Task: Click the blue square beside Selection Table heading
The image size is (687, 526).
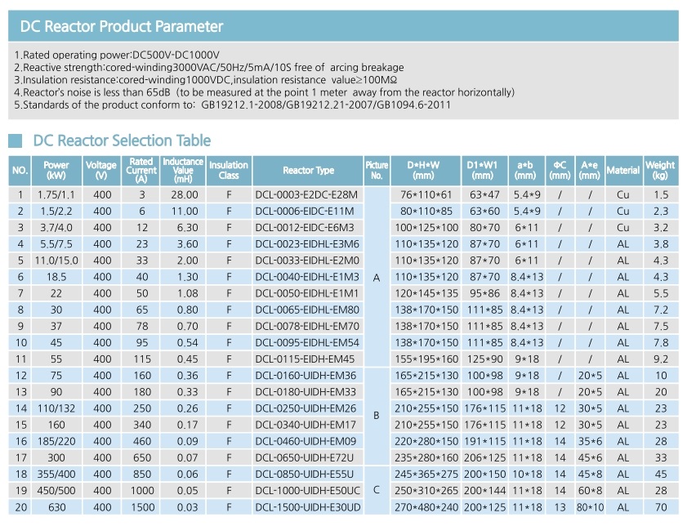Action: [x=15, y=140]
